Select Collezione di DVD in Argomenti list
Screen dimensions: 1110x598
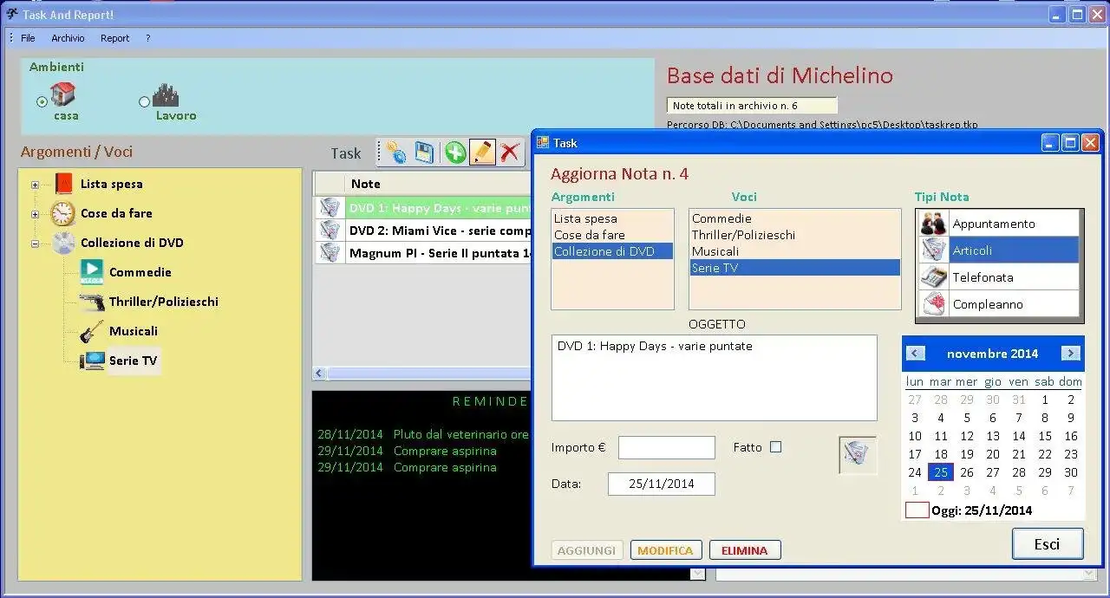click(612, 251)
